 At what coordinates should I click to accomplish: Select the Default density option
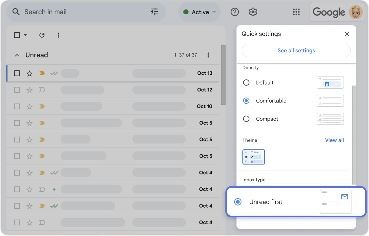coord(246,82)
